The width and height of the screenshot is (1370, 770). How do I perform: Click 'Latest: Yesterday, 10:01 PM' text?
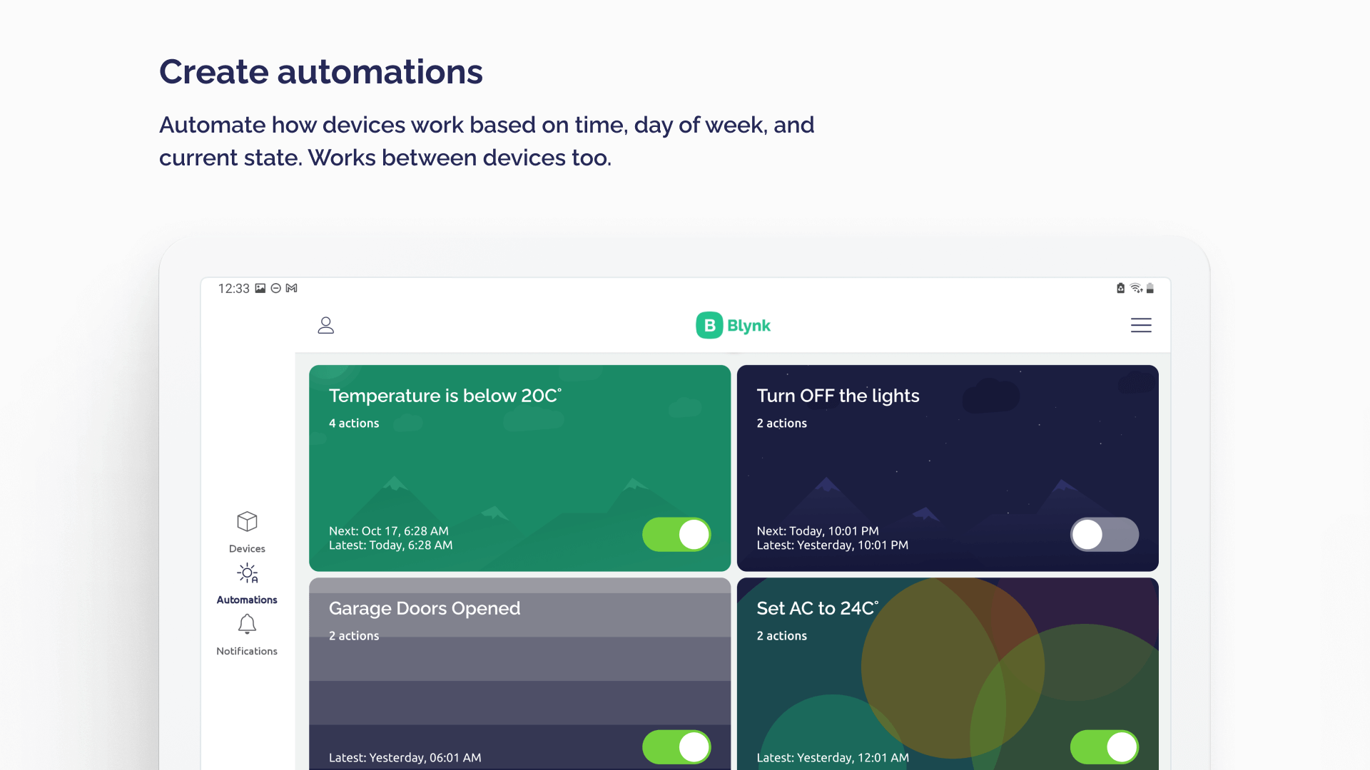(x=832, y=545)
